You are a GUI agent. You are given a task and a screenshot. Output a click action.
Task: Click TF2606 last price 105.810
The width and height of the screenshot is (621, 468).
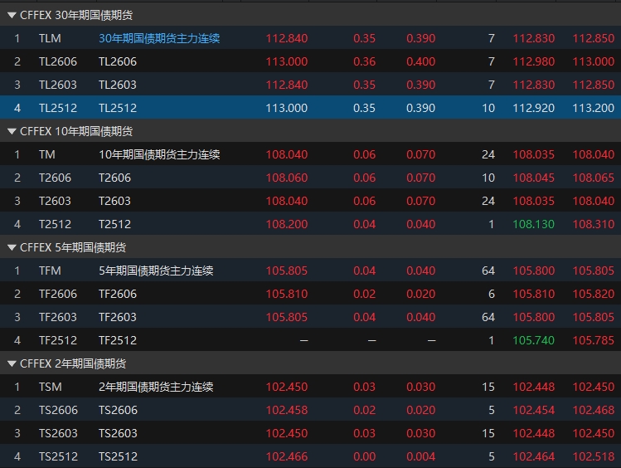point(287,294)
